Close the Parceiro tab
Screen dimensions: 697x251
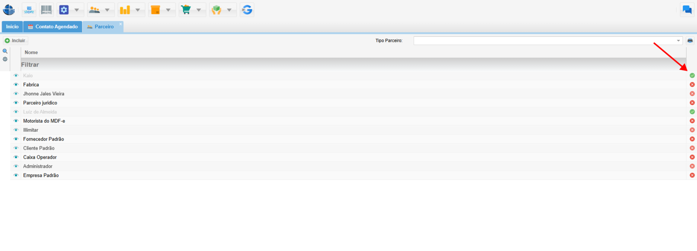pos(121,24)
